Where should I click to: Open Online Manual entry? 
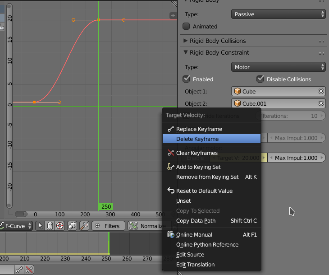pyautogui.click(x=211, y=235)
